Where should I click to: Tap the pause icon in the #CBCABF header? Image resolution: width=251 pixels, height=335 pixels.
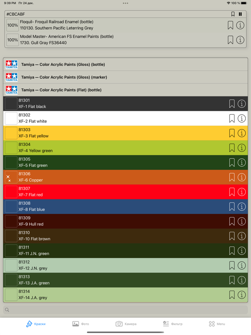[x=240, y=14]
